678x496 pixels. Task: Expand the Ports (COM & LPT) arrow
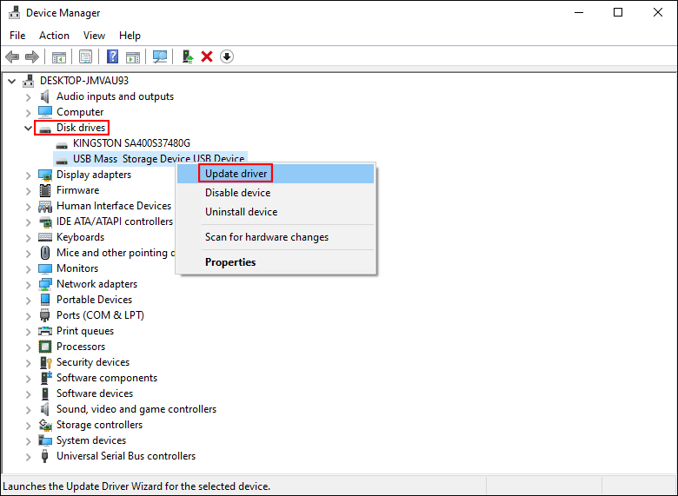click(28, 316)
